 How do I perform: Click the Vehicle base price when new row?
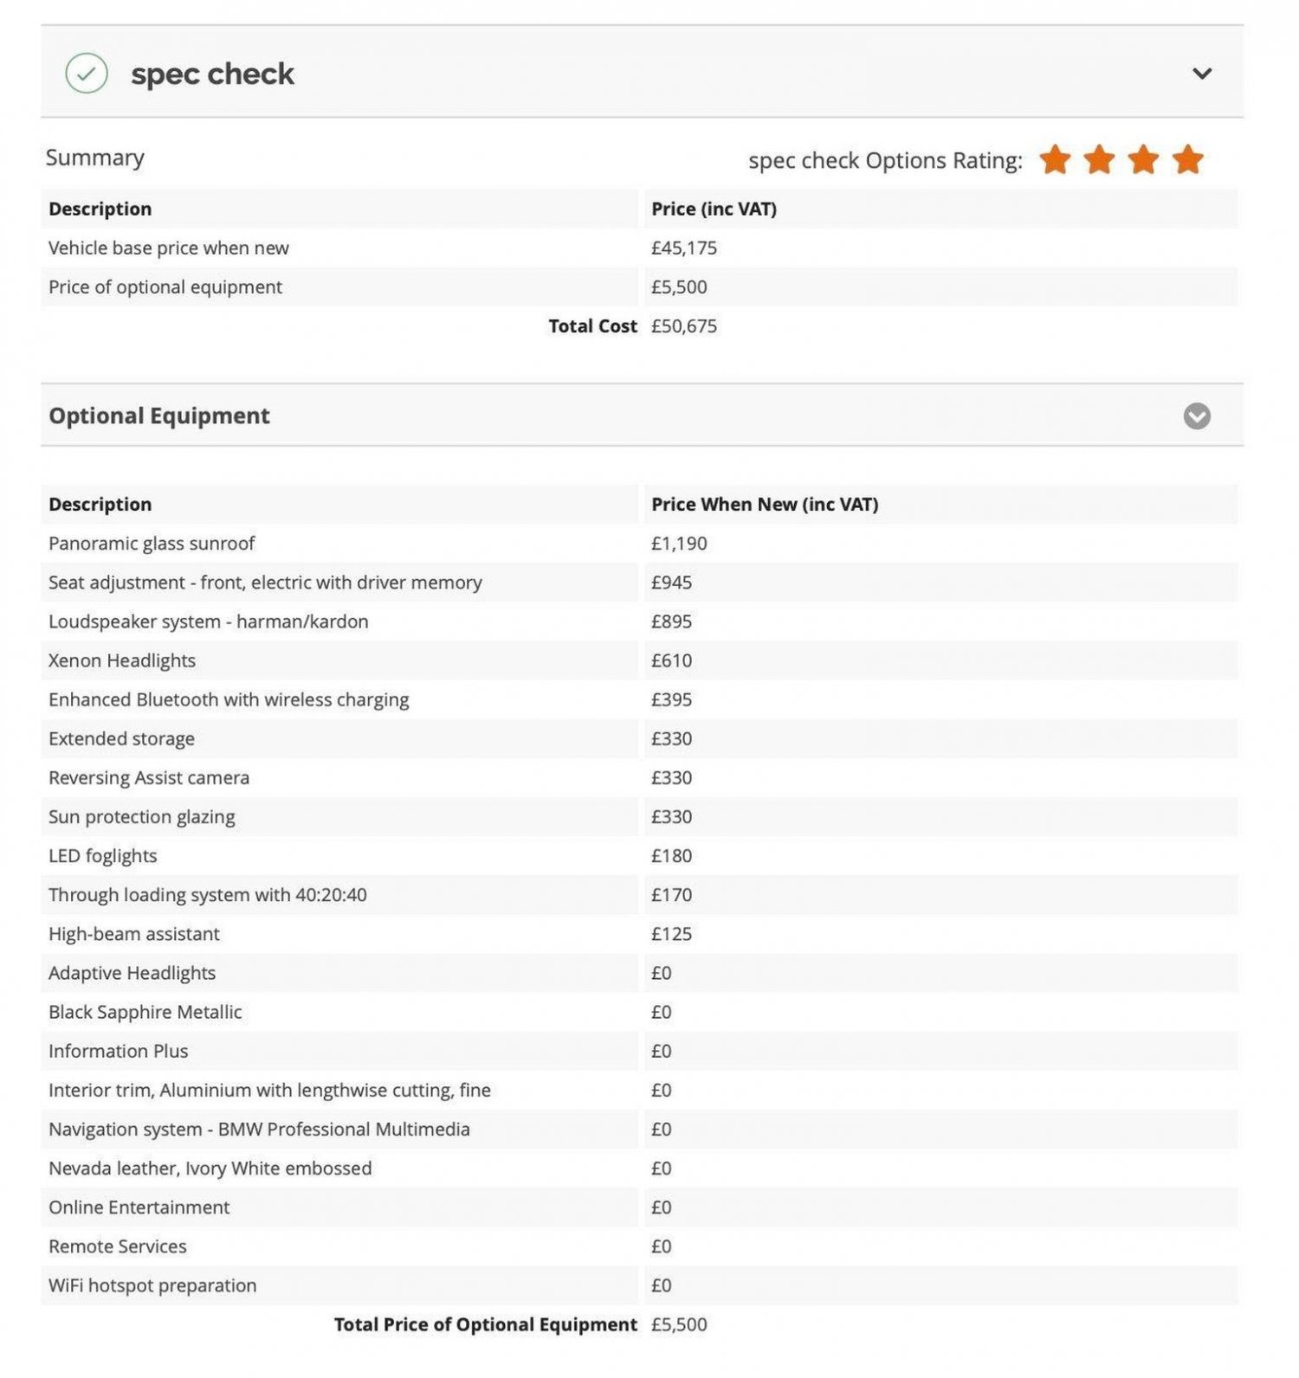[x=169, y=248]
